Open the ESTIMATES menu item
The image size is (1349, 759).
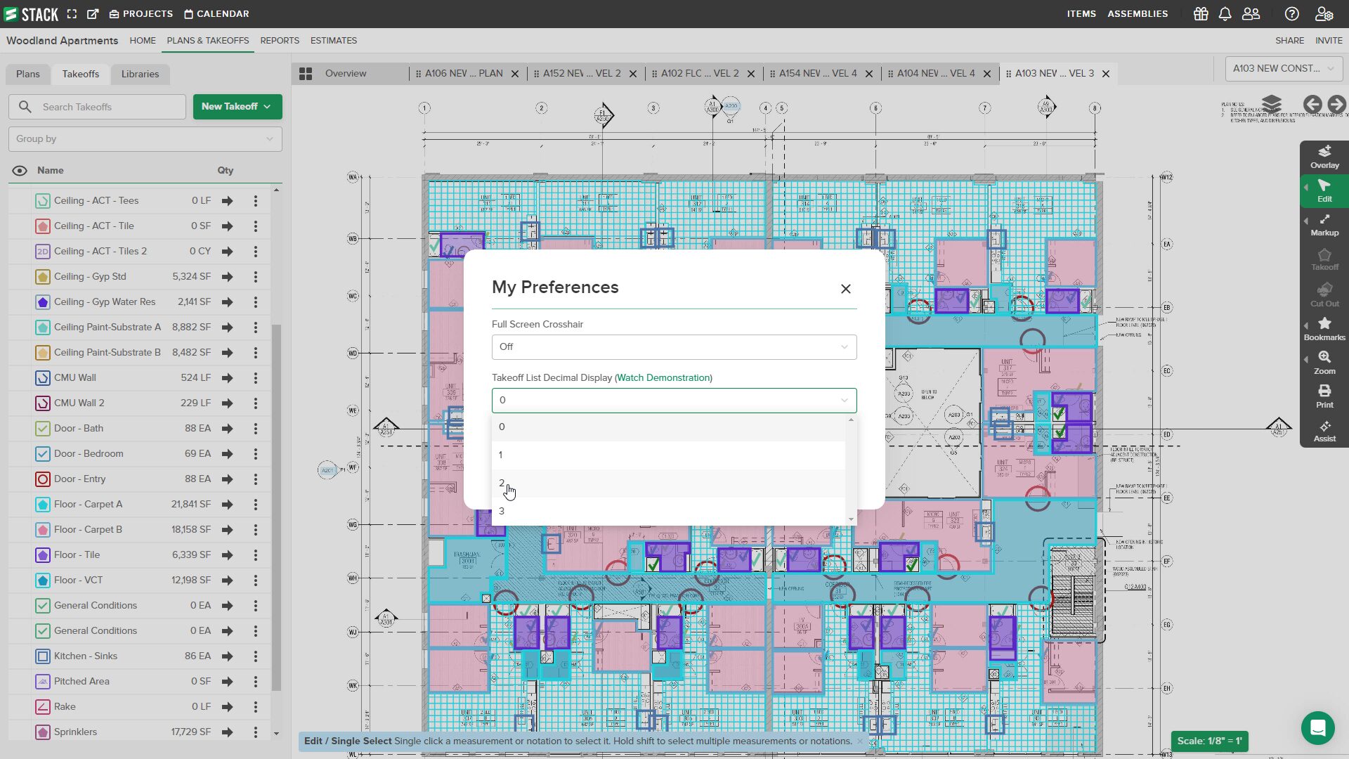point(333,40)
